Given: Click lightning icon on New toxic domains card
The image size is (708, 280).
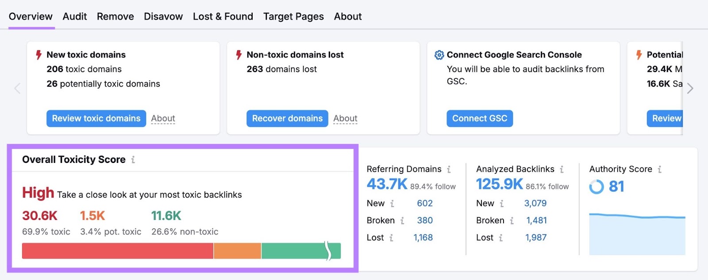Looking at the screenshot, I should click(39, 55).
